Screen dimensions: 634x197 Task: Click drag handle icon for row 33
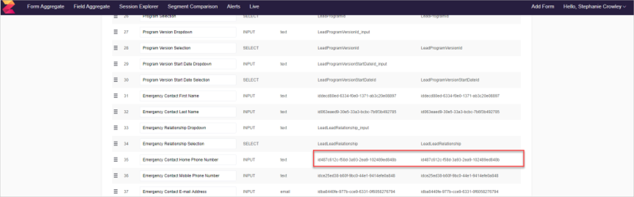(115, 128)
